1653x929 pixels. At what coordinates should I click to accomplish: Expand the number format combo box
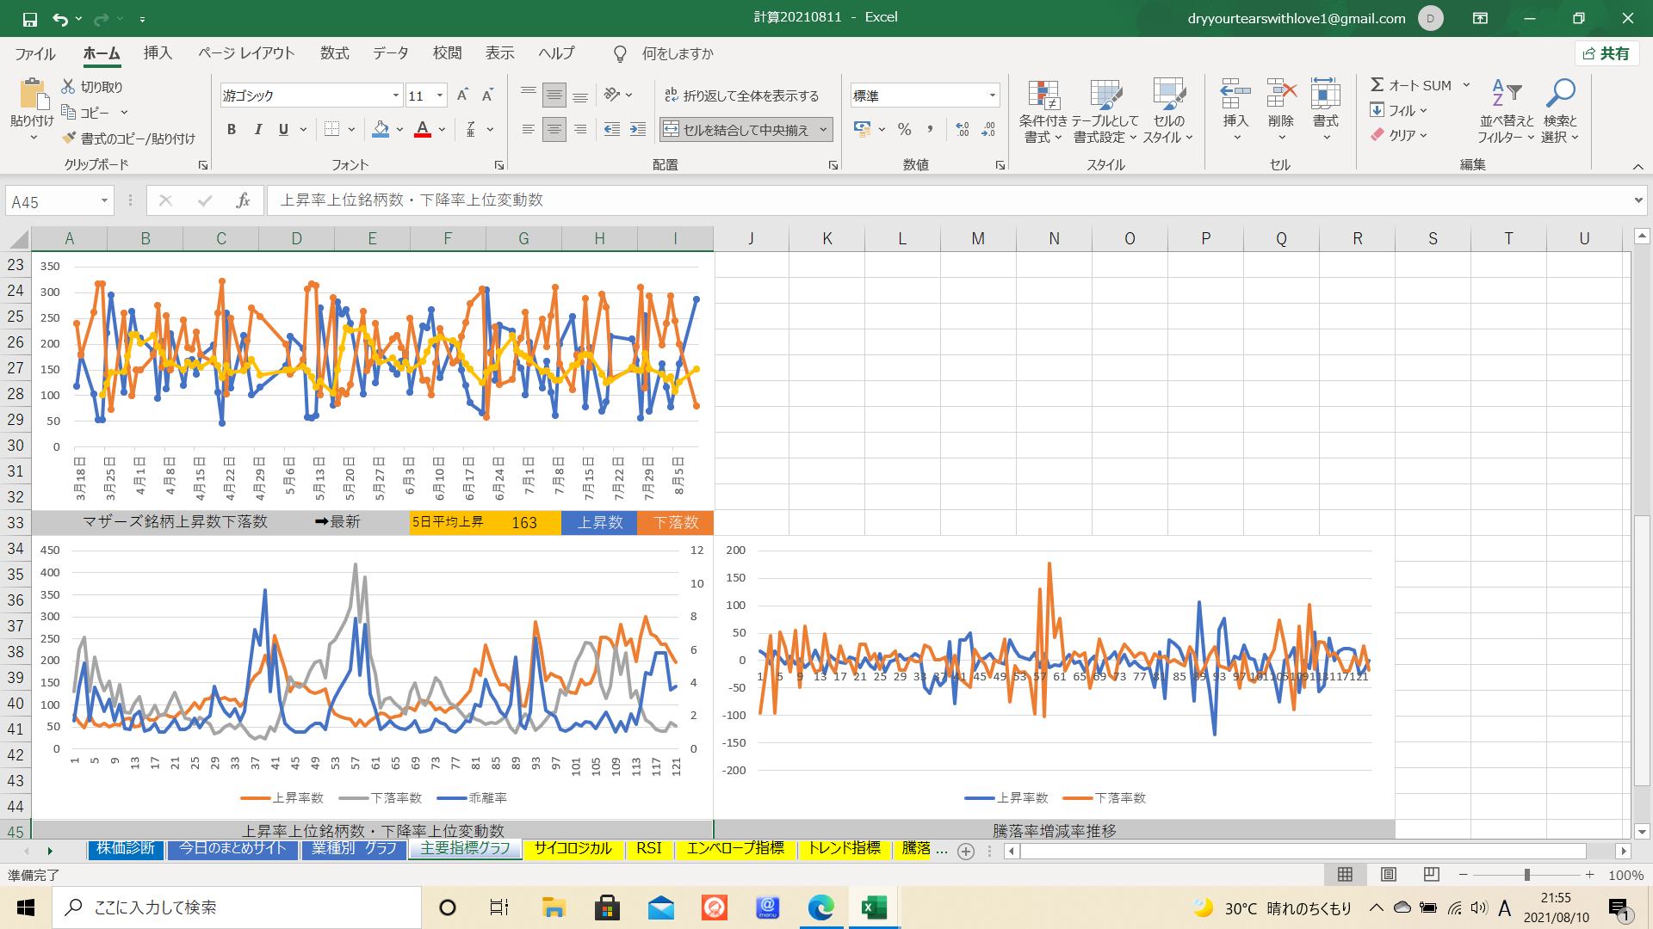[992, 95]
